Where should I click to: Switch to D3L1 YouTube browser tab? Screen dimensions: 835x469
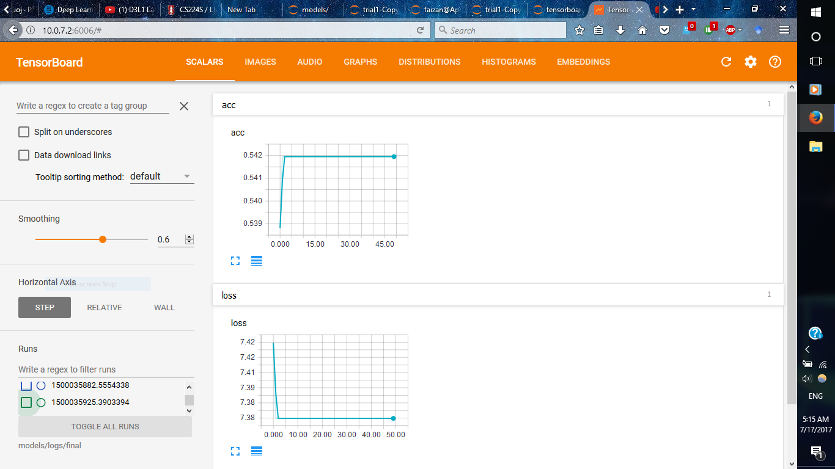(x=130, y=10)
